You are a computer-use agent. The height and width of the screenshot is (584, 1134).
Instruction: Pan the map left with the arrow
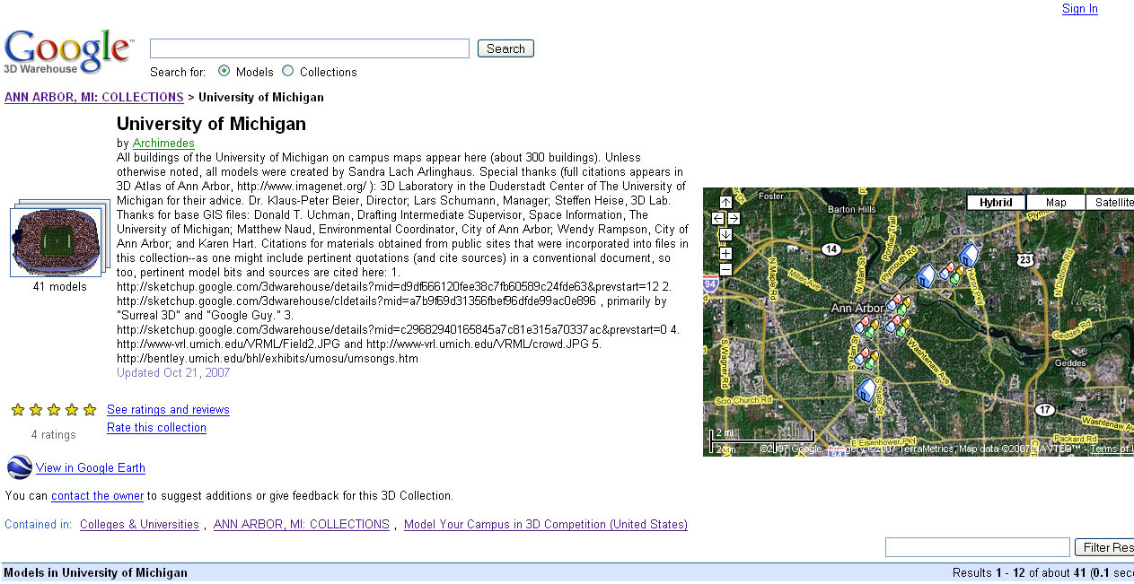717,218
